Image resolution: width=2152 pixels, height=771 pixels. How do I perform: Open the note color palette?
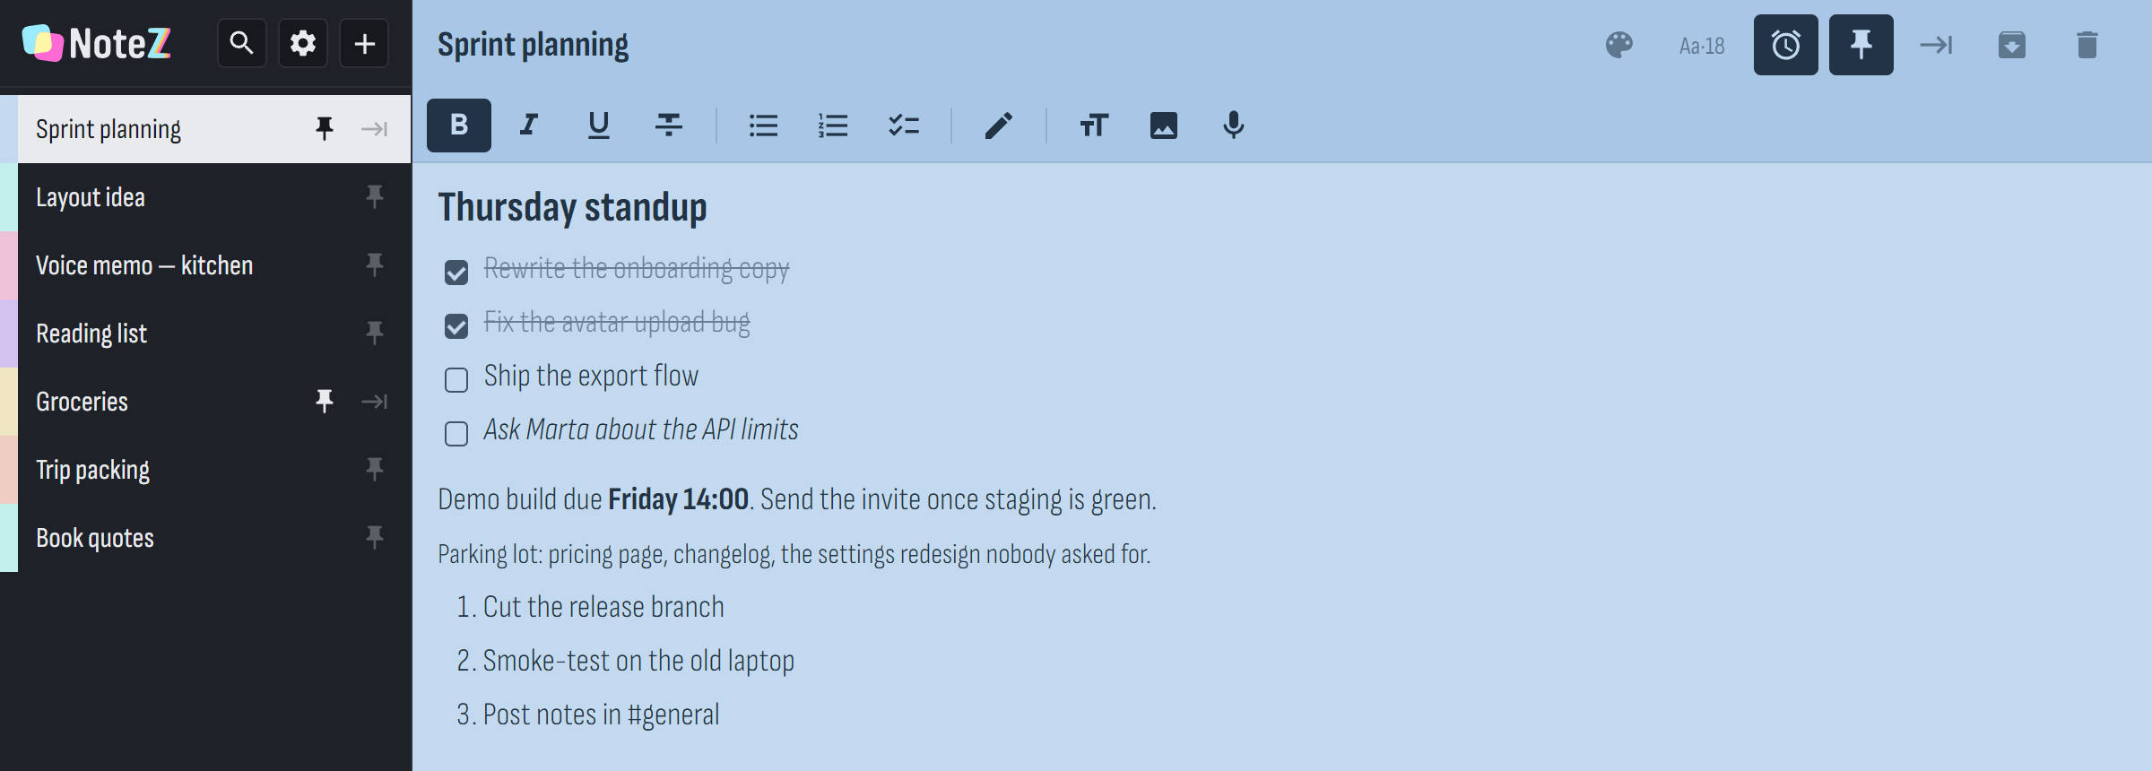click(x=1619, y=45)
